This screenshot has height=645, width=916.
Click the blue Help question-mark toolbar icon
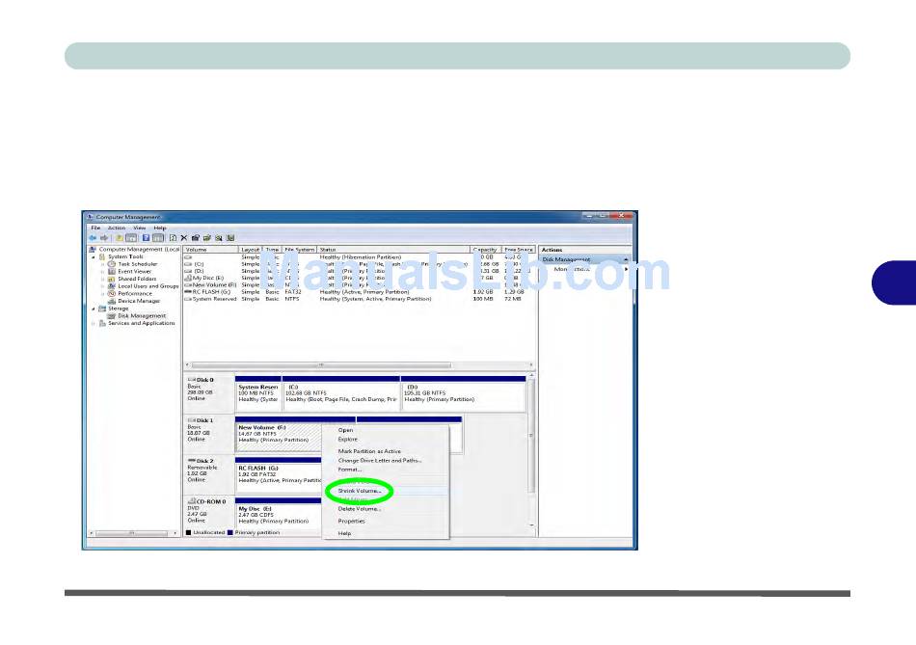click(146, 238)
